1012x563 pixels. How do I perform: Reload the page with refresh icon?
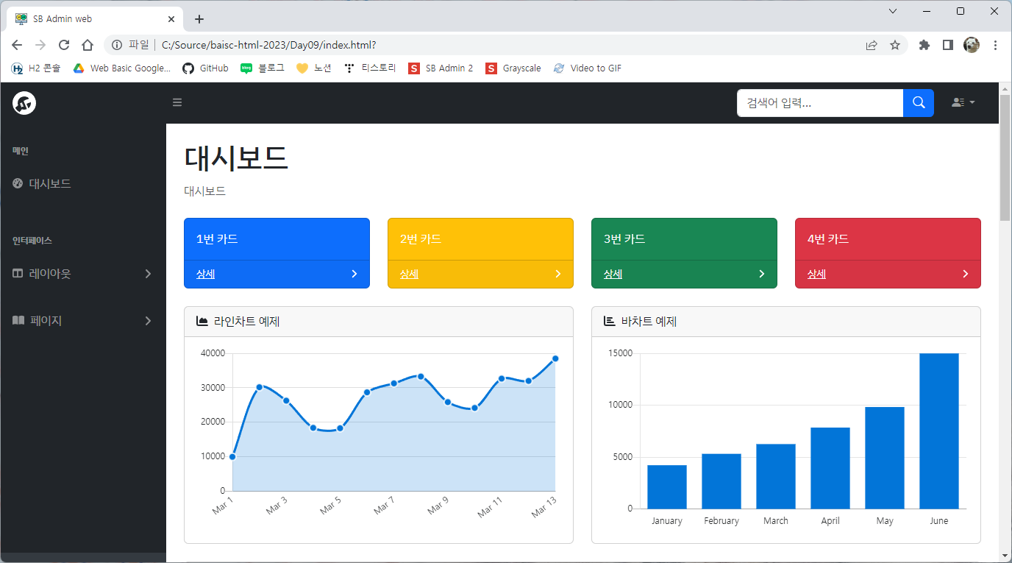(64, 45)
